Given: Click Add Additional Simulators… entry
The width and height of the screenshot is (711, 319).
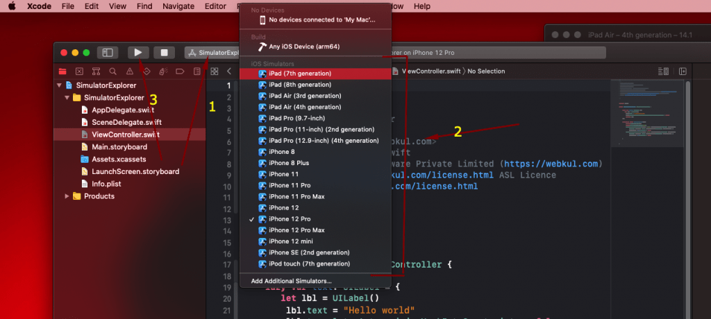Looking at the screenshot, I should (315, 281).
